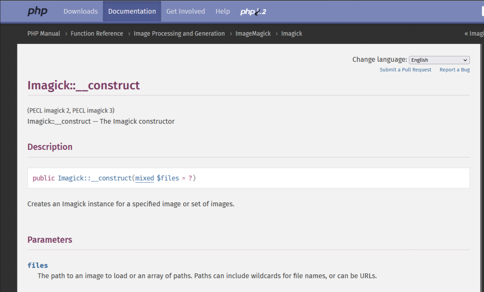The width and height of the screenshot is (484, 292).
Task: Click the Description section heading
Action: click(50, 147)
